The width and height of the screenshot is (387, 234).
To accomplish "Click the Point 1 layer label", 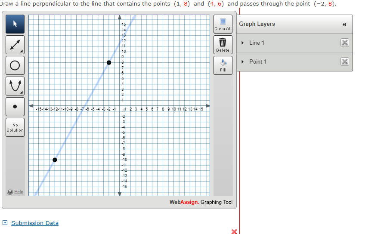I will pyautogui.click(x=258, y=62).
